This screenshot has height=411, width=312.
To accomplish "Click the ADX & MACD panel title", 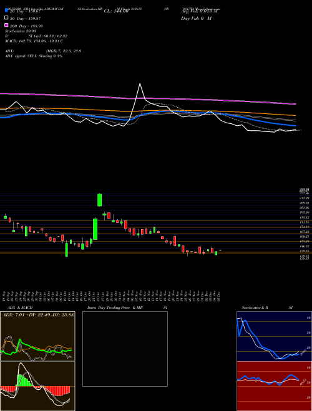I will coord(20,308).
